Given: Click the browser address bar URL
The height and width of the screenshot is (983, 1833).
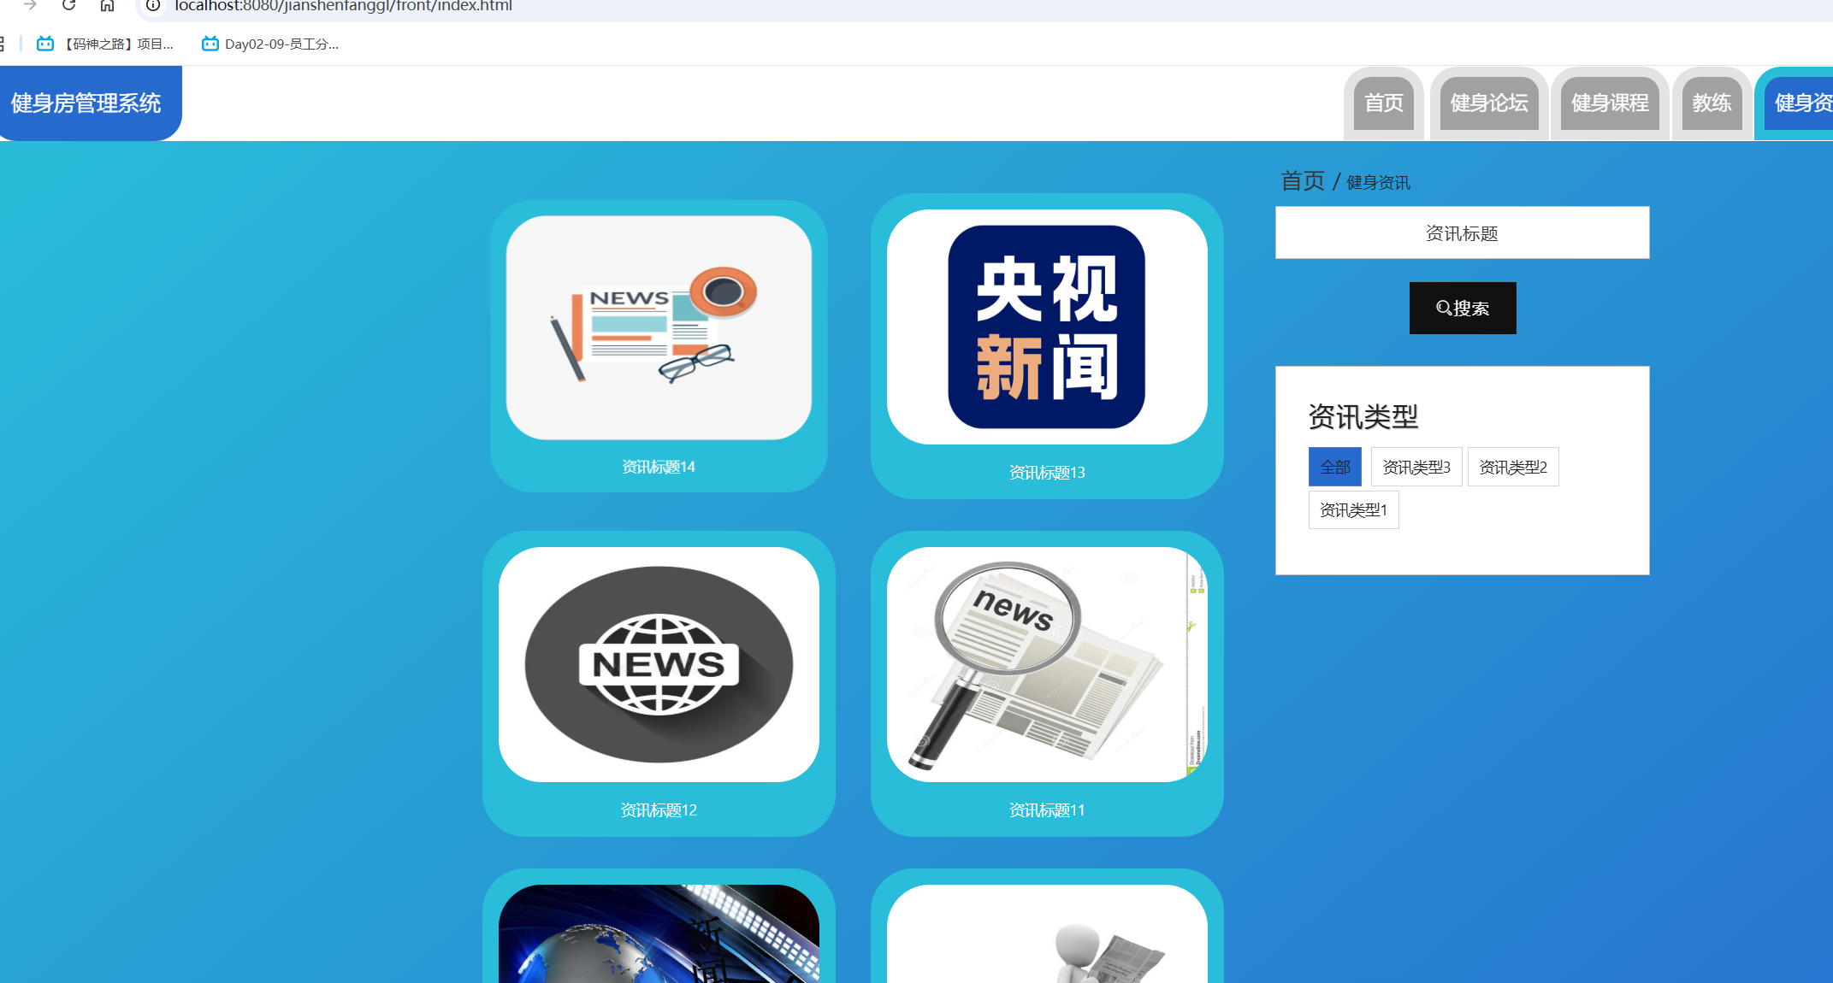Looking at the screenshot, I should tap(343, 6).
